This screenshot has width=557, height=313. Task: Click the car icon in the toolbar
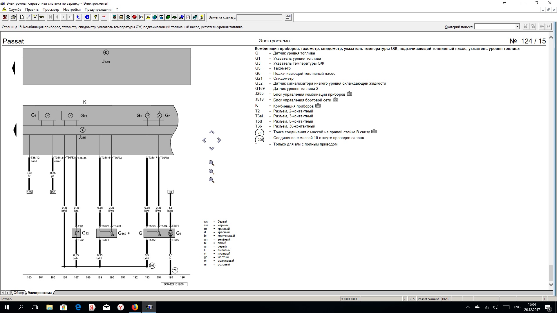pyautogui.click(x=42, y=17)
